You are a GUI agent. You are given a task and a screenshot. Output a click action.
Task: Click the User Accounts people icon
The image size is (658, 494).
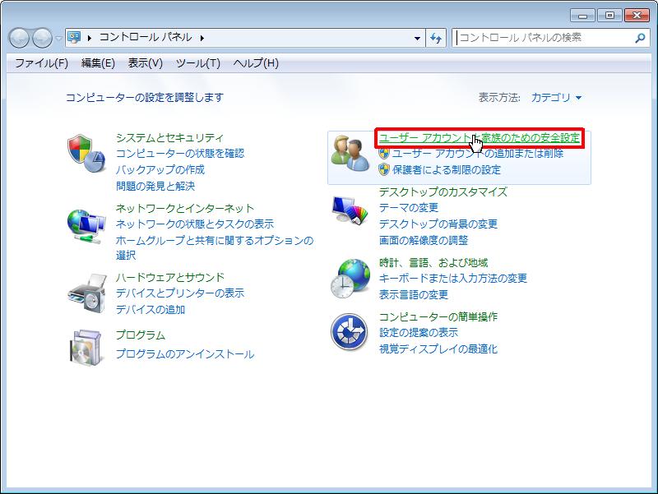(350, 153)
